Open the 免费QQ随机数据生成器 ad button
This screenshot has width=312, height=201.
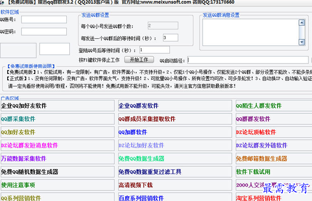(x=58, y=172)
